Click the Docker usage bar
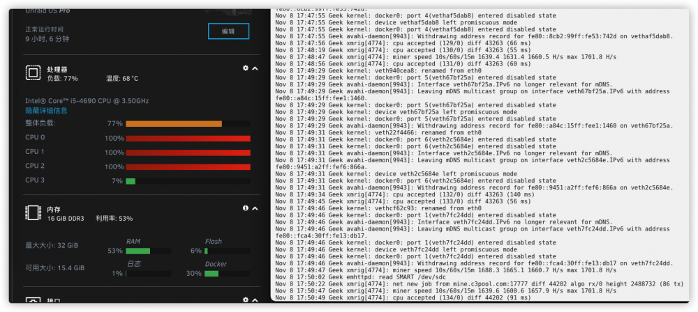 [227, 273]
